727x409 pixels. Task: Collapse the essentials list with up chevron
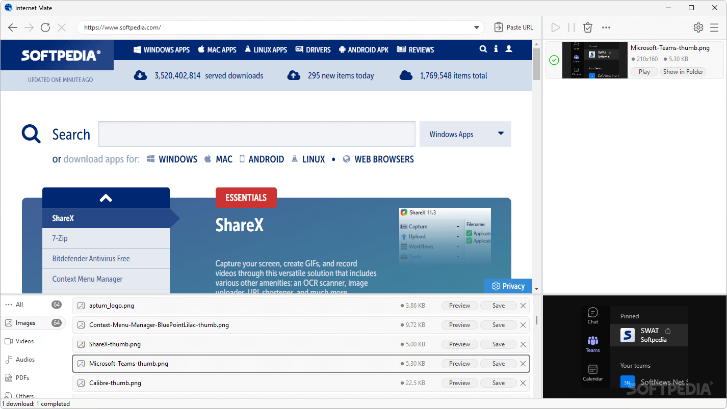click(106, 198)
